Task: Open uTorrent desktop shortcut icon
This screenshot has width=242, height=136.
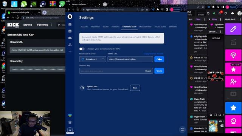Action: [24, 4]
